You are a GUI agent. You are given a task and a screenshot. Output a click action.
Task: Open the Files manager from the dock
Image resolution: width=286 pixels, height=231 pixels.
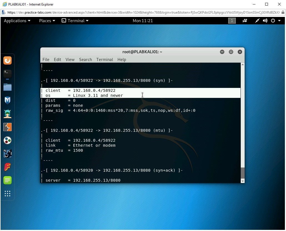(7, 87)
